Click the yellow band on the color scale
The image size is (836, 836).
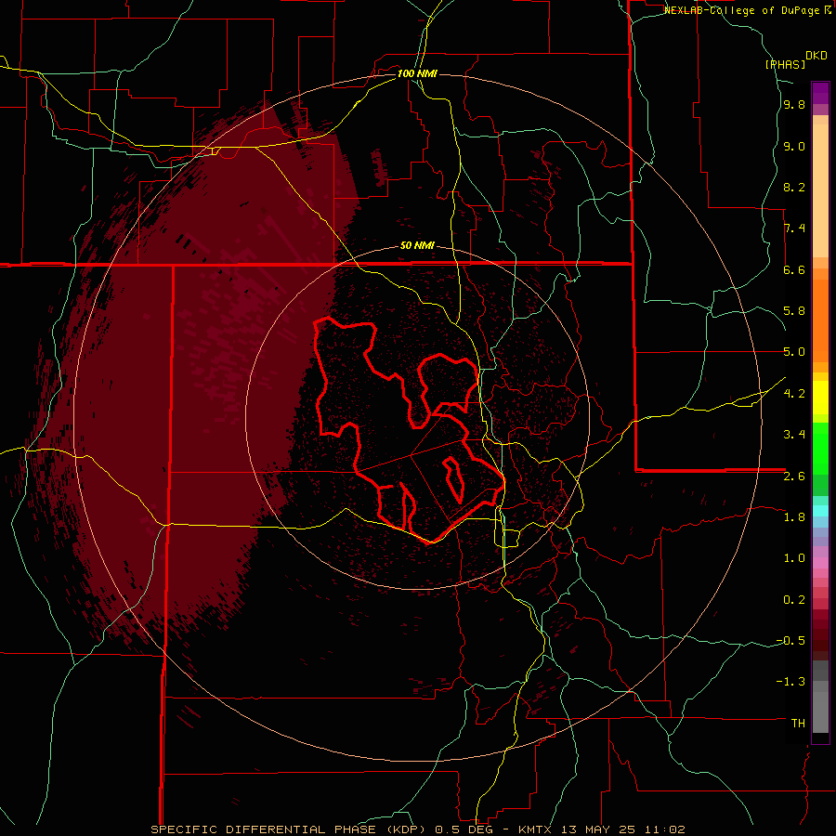point(820,398)
